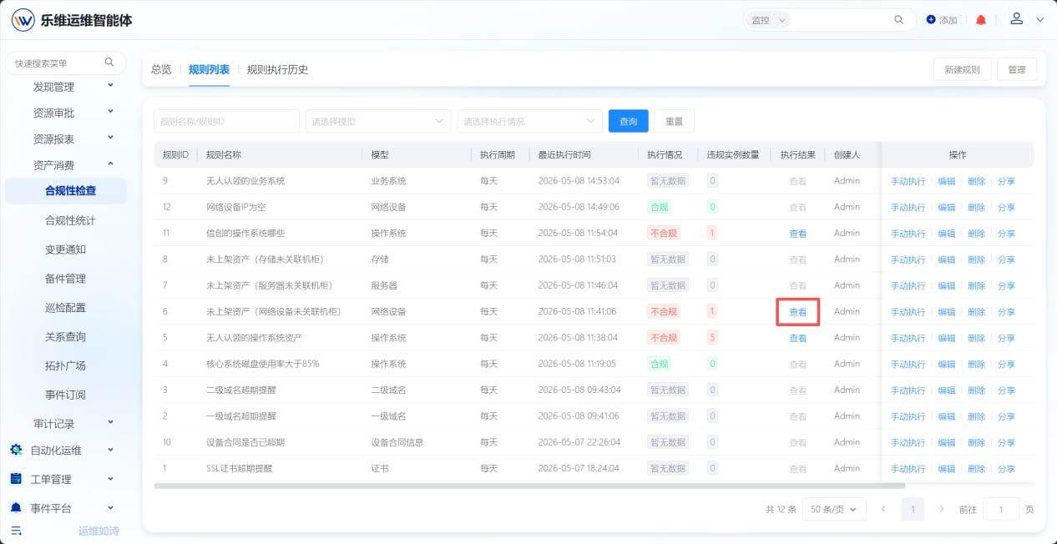1057x544 pixels.
Task: Click the 乐维运维智能体 logo icon
Action: pos(23,20)
